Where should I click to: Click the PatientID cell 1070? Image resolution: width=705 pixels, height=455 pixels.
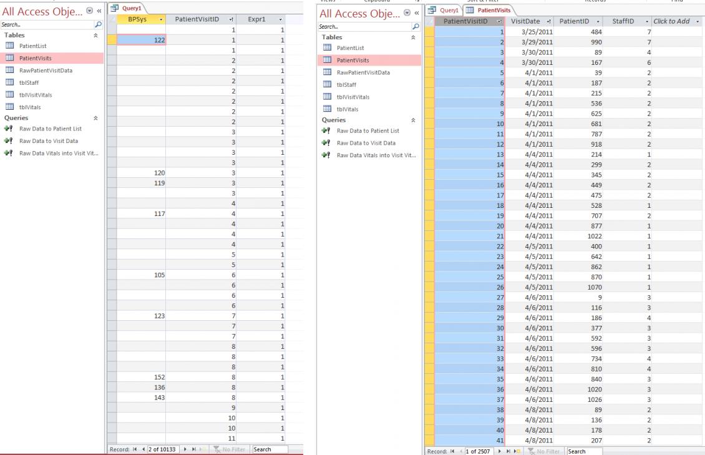(x=578, y=287)
